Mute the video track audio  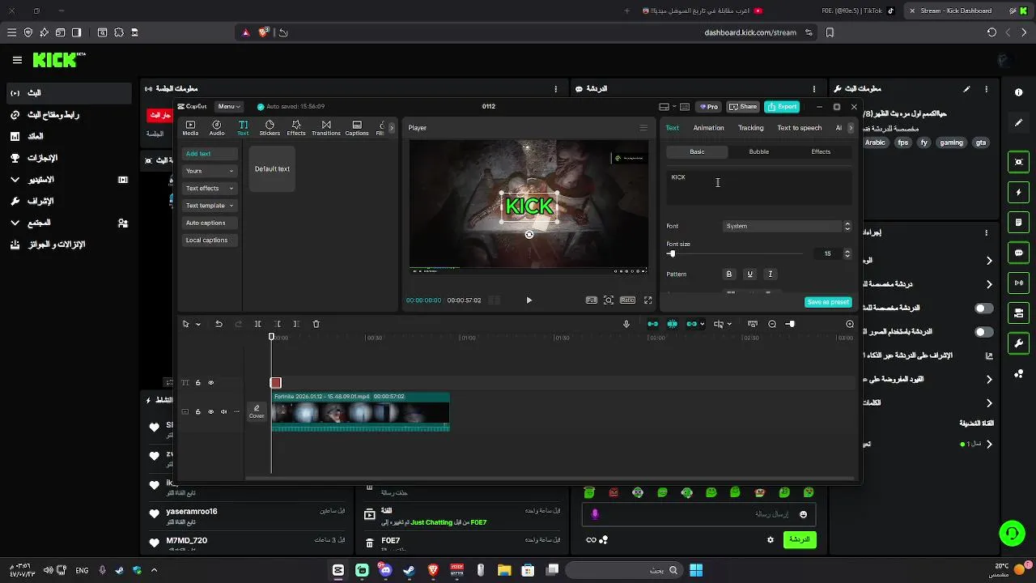point(224,412)
